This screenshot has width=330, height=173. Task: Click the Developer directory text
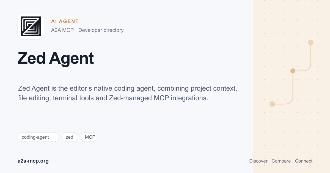coord(101,30)
